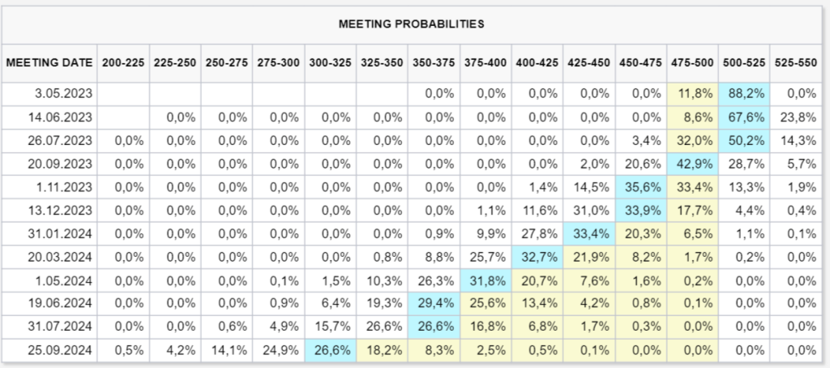Click the 525-550 column header
This screenshot has width=830, height=368.
[794, 62]
